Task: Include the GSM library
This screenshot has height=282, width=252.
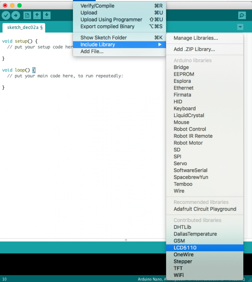Action: pos(205,241)
